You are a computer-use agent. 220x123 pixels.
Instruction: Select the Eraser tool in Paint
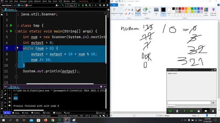coord(126,14)
